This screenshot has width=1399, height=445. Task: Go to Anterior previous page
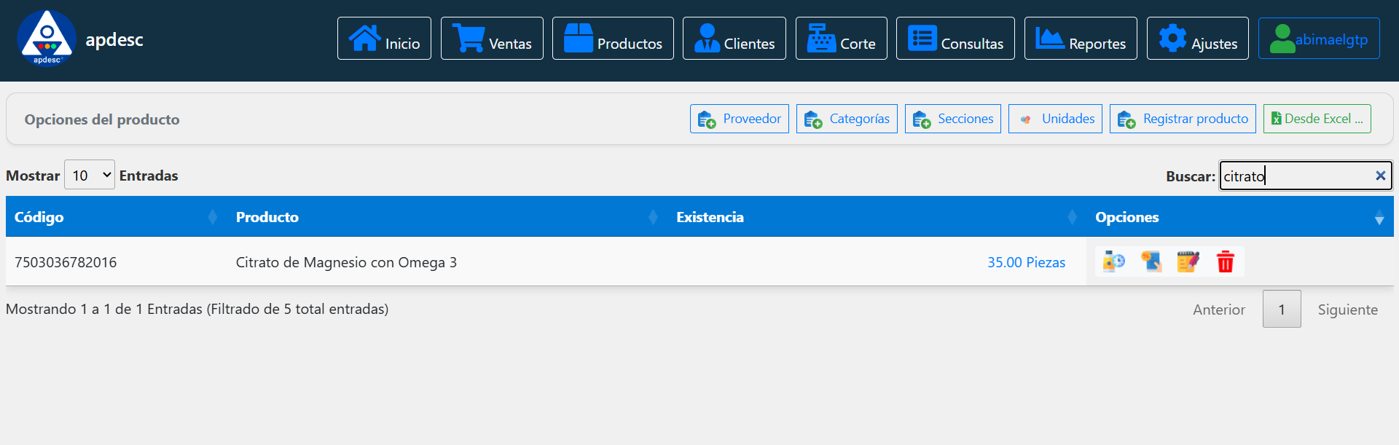(x=1219, y=310)
